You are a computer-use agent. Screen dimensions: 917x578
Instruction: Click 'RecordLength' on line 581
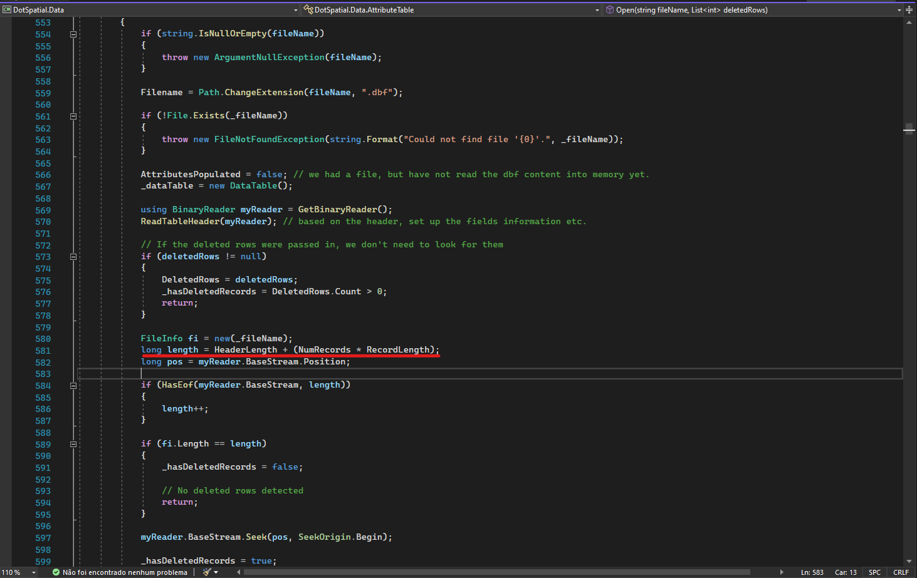click(398, 349)
